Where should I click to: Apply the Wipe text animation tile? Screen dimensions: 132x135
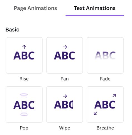pos(65,104)
